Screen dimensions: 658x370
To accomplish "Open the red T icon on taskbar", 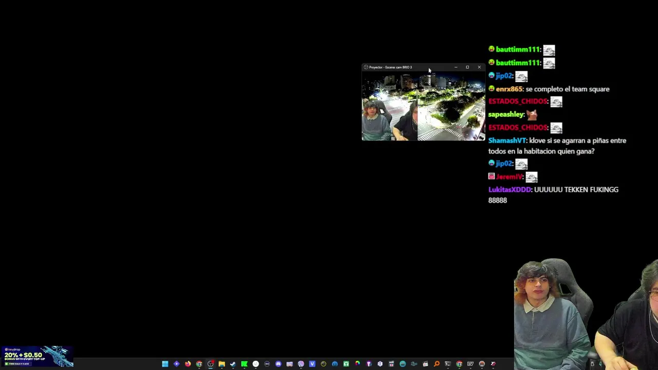I will [493, 364].
